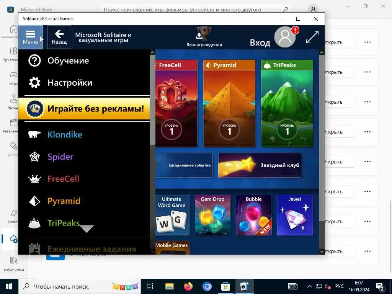Viewport: 392px width, 294px height.
Task: Launch the Ultimate Word Game tile
Action: 173,215
